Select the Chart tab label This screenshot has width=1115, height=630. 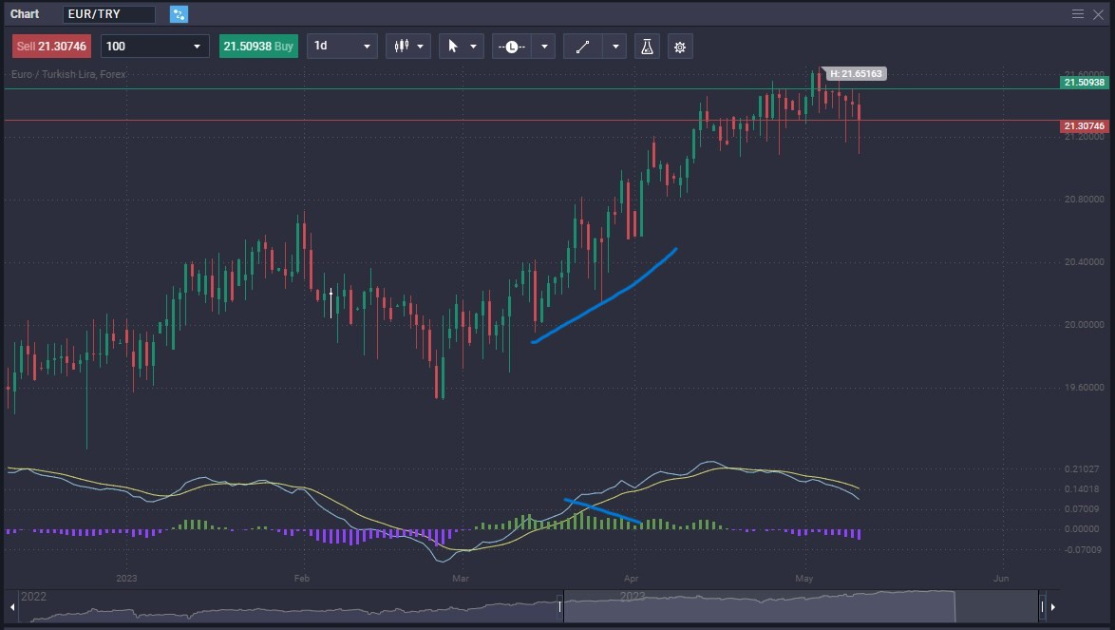(25, 13)
